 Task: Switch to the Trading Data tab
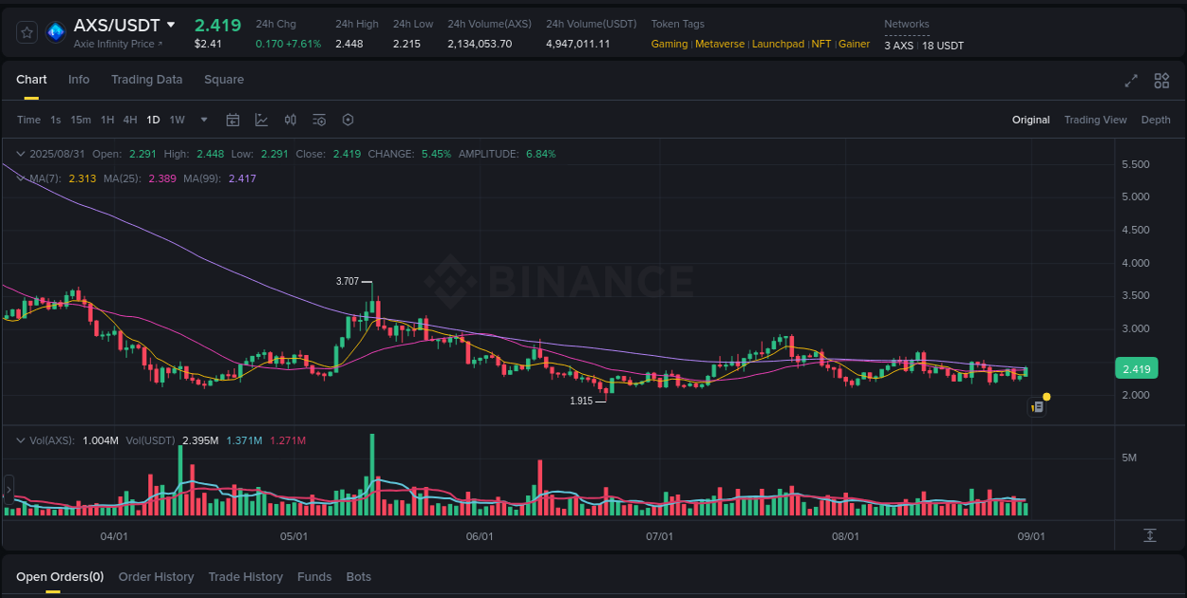tap(146, 80)
